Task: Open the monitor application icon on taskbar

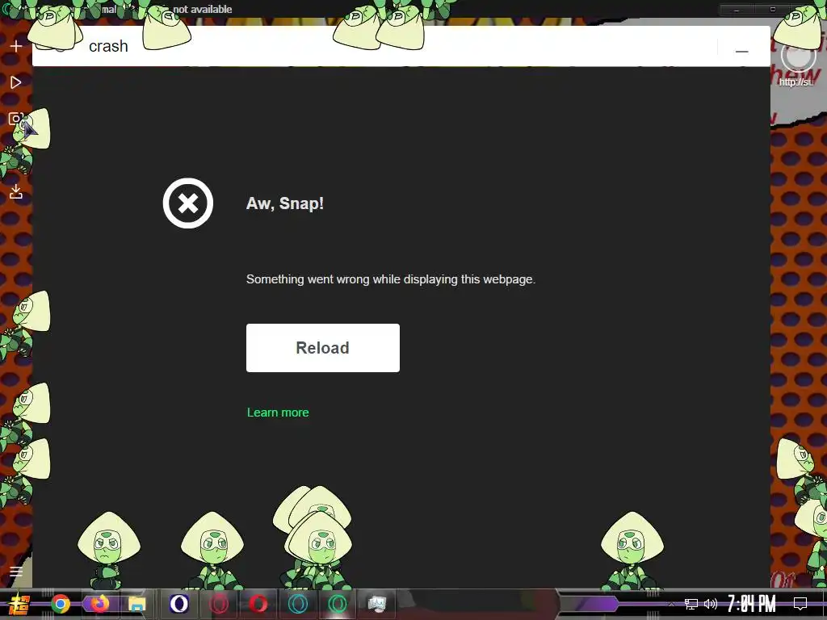Action: (376, 604)
